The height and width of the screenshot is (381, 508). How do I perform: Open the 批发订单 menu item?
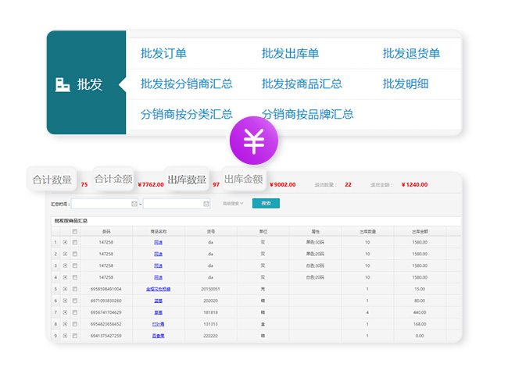click(x=163, y=54)
